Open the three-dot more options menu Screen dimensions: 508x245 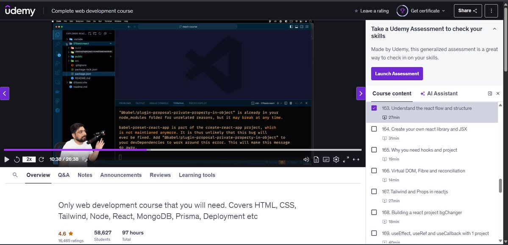tap(491, 11)
